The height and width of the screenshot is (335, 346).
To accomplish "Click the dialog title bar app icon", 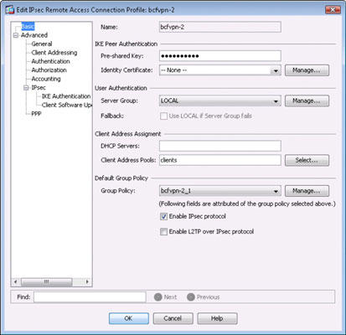I will click(10, 10).
